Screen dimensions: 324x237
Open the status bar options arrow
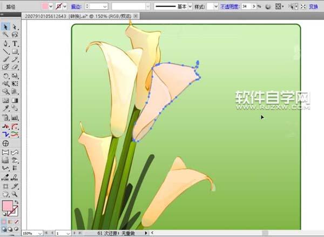(146, 233)
